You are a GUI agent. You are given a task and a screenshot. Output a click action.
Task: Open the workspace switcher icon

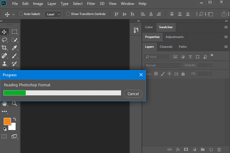(210, 14)
